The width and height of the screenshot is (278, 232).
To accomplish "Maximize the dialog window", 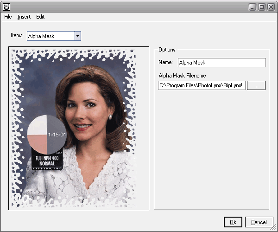I will click(x=261, y=7).
